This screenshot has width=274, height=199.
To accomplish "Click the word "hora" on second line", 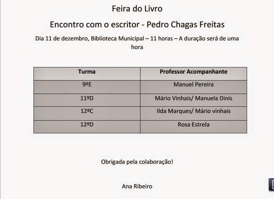I will (x=137, y=47).
